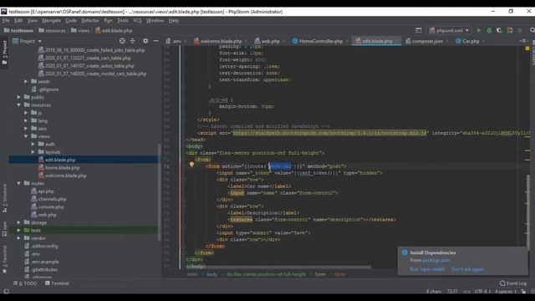The width and height of the screenshot is (535, 301).
Task: Click the listener icon after coverage
Action: 509,30
